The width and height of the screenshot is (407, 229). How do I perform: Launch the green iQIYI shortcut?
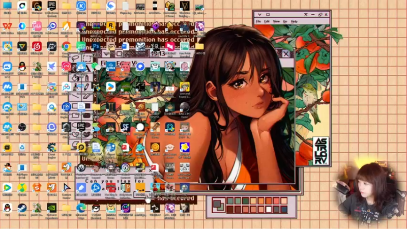(81, 46)
